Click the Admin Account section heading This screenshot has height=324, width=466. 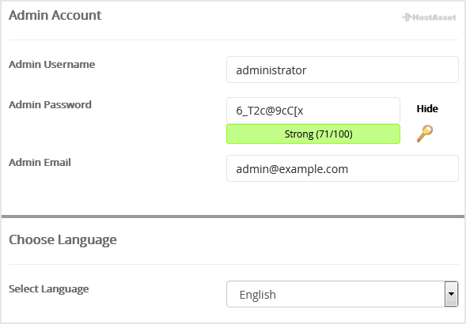tap(55, 15)
